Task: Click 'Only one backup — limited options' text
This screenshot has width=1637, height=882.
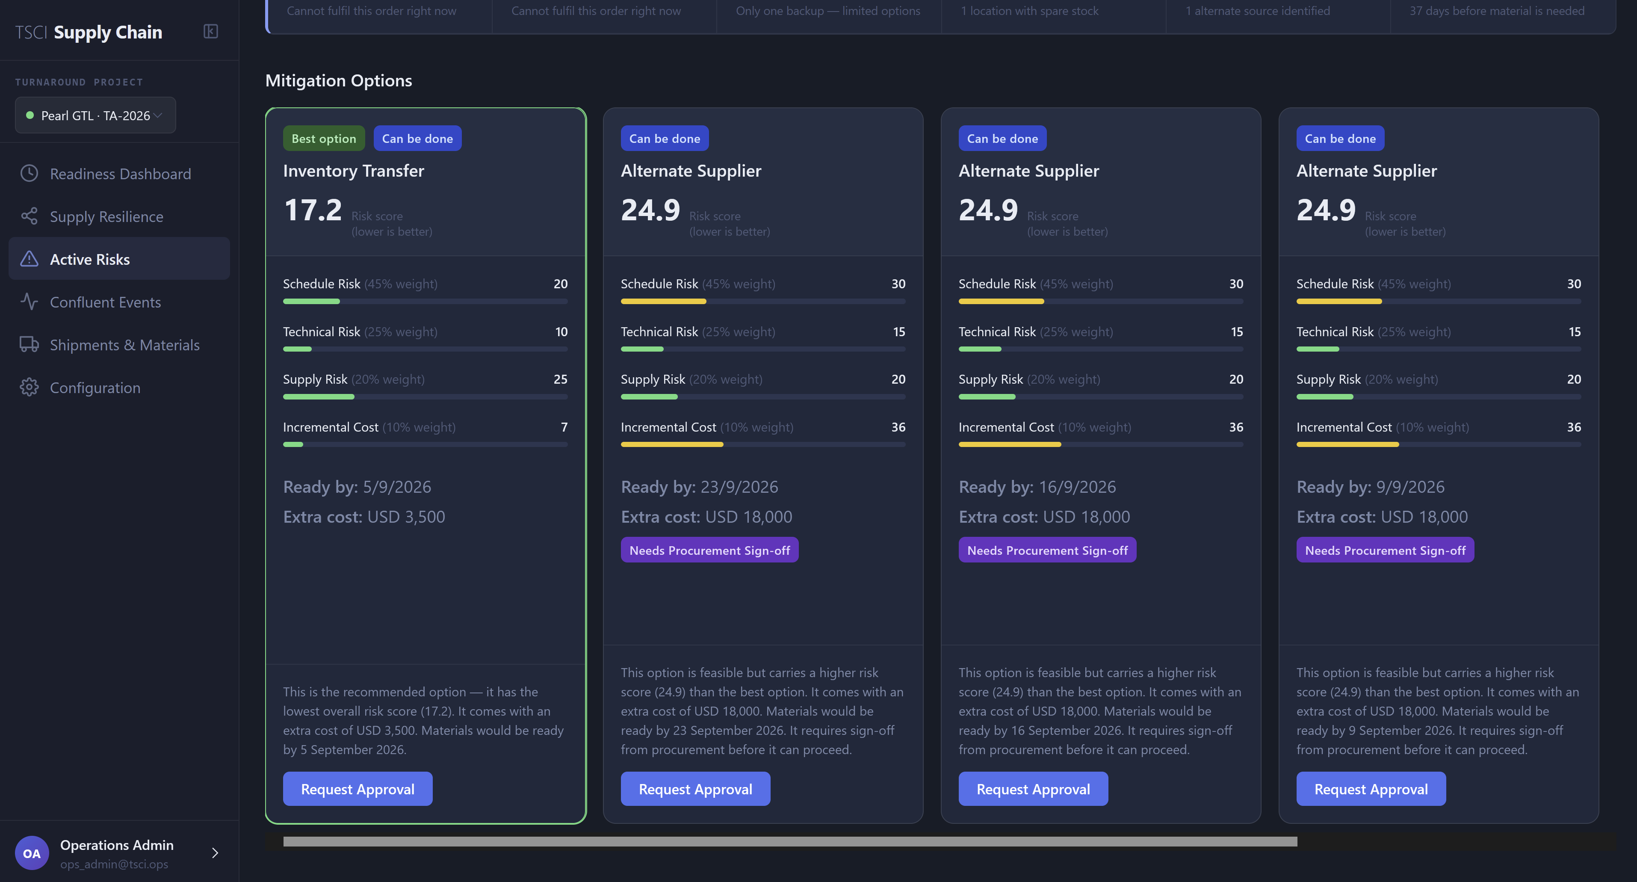Action: click(x=828, y=11)
